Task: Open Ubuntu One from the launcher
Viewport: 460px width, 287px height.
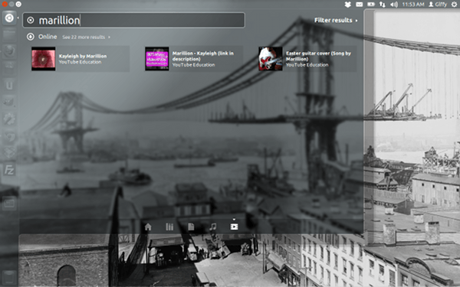Action: pyautogui.click(x=9, y=86)
